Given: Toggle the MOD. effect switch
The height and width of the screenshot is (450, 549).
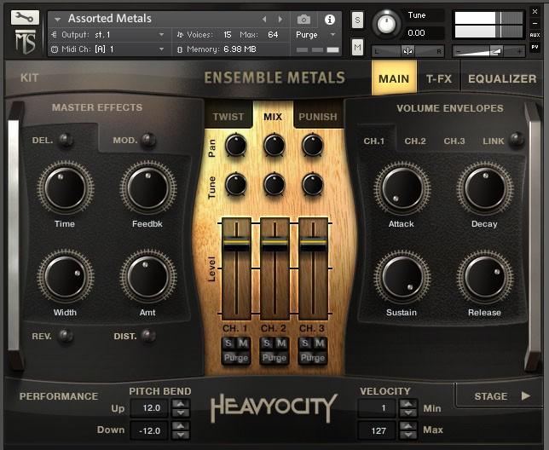Looking at the screenshot, I should tap(148, 140).
